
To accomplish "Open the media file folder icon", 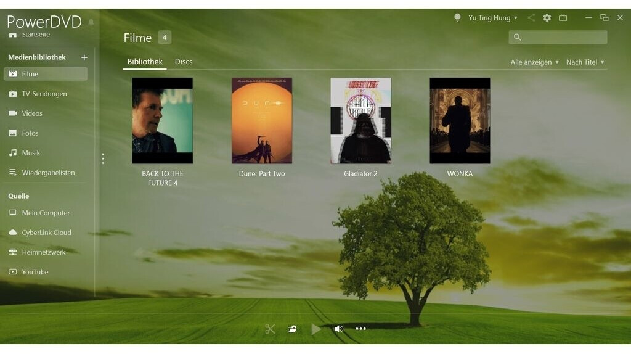I will point(292,329).
